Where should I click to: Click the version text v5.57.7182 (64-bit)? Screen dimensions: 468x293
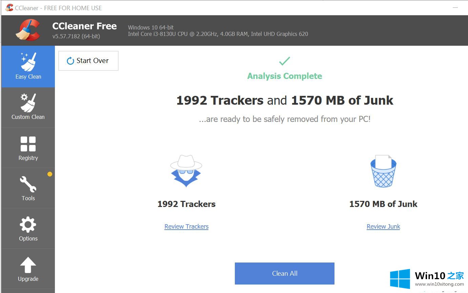pyautogui.click(x=76, y=36)
